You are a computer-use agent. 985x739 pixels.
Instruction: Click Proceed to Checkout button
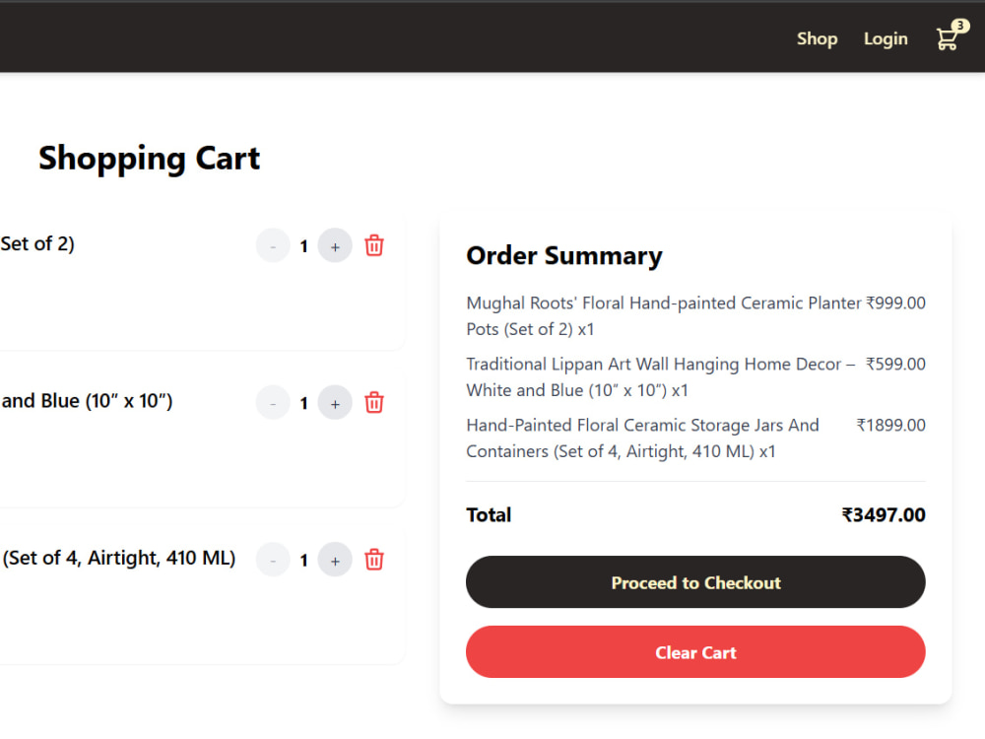[695, 582]
